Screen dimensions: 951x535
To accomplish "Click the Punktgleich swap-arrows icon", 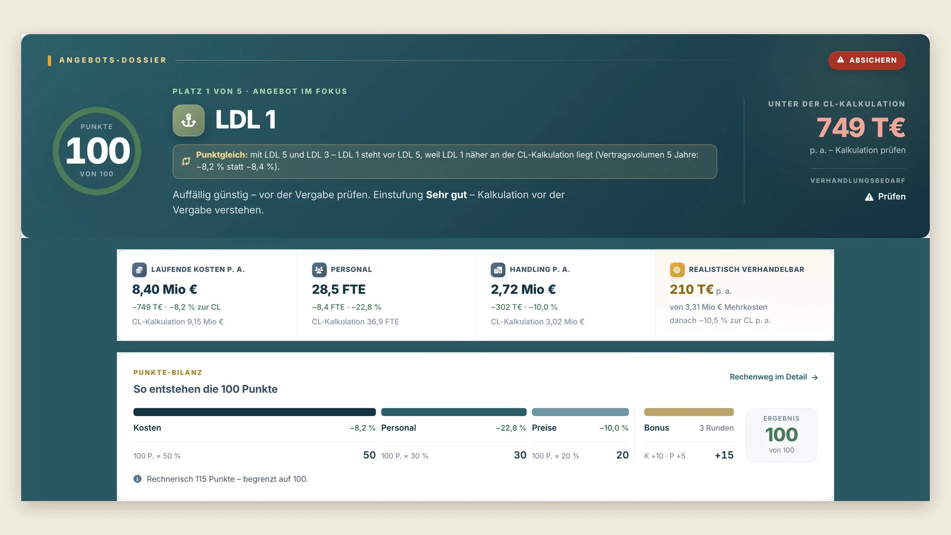I will 186,161.
